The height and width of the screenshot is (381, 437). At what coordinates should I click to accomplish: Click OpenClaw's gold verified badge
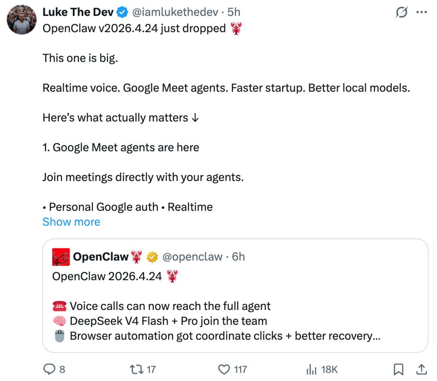click(152, 257)
